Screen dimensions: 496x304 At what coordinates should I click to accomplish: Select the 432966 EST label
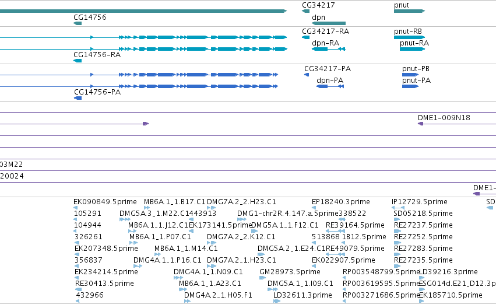point(90,295)
